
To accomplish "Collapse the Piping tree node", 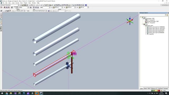I will (142, 24).
